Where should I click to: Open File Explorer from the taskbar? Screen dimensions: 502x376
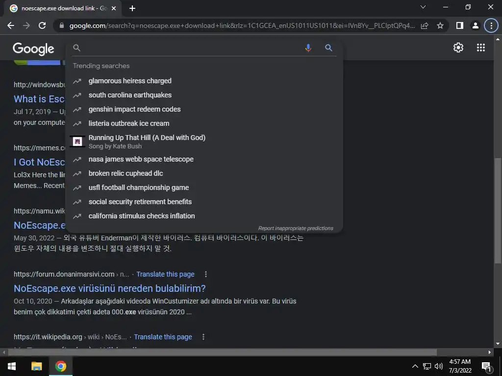36,366
